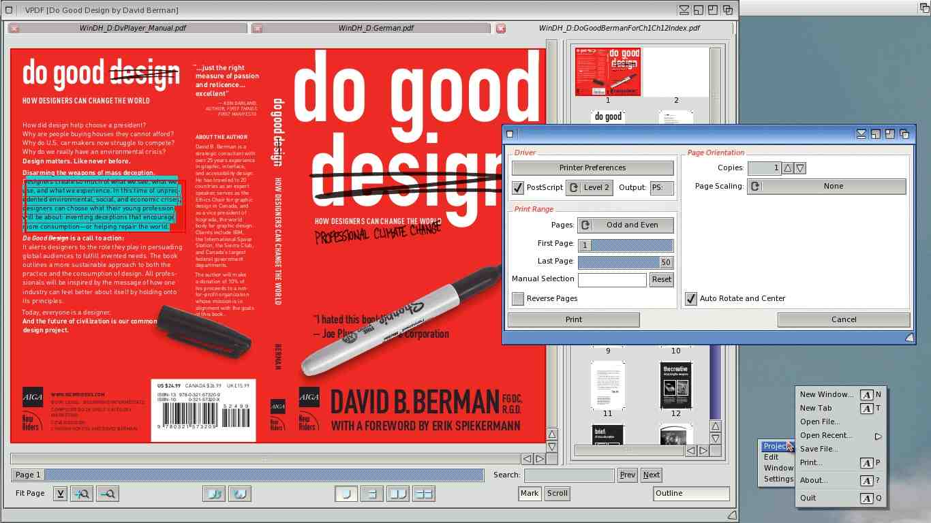
Task: Open the Project menu
Action: point(776,447)
